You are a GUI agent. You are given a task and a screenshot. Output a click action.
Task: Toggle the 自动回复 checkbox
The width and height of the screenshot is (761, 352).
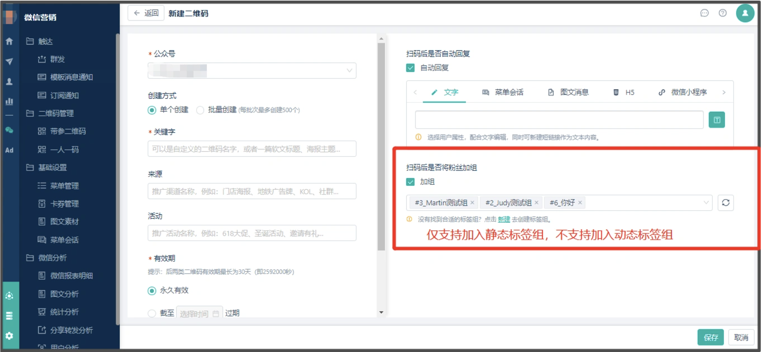(x=410, y=68)
